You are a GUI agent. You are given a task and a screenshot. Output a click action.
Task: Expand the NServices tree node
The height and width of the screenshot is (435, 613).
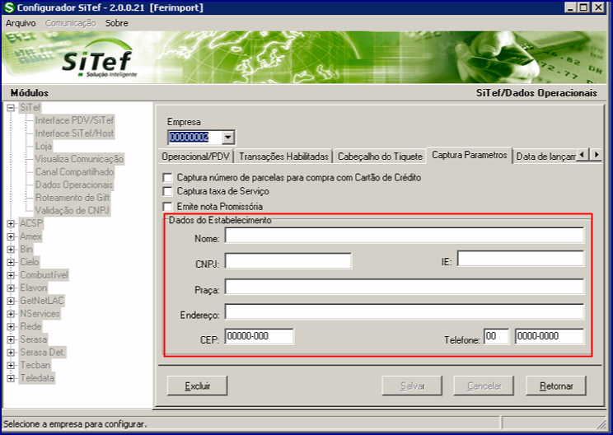pos(11,314)
